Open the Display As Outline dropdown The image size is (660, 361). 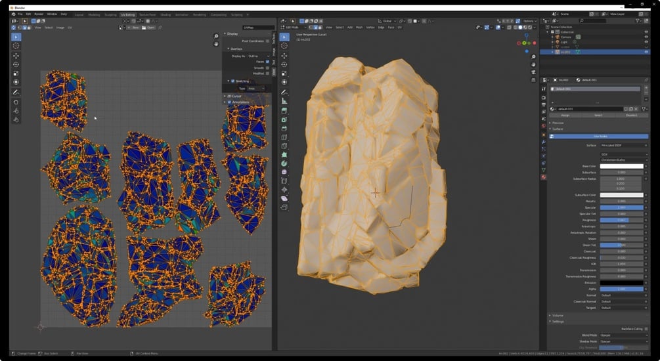(259, 56)
